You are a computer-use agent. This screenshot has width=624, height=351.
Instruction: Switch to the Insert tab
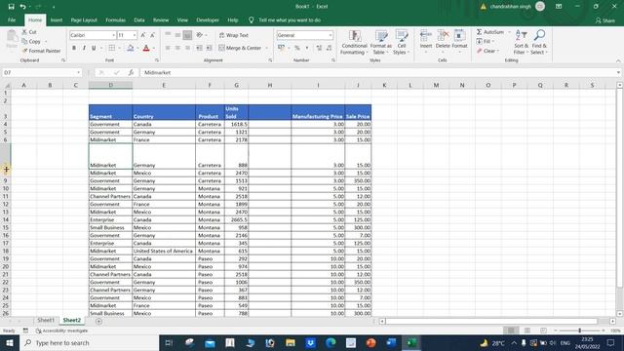point(57,19)
